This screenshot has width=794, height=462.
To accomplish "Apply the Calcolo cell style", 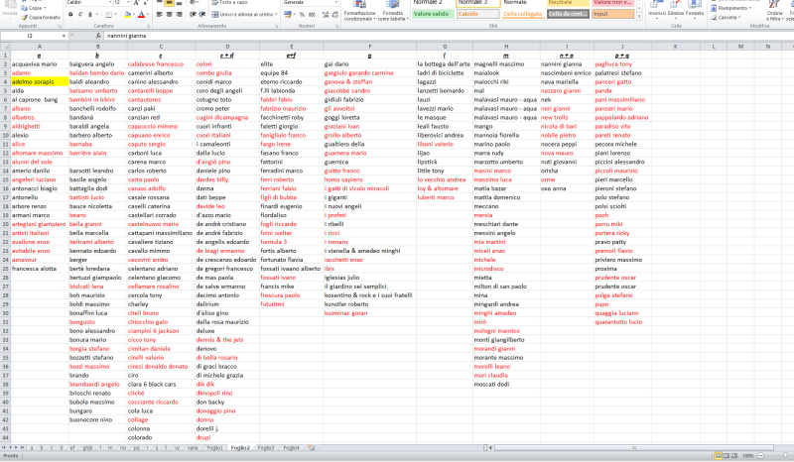I will pyautogui.click(x=477, y=14).
